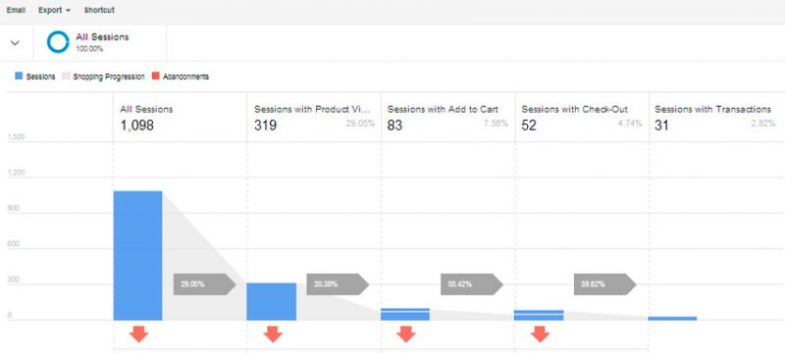
Task: Click the All Sessions blue funnel bar
Action: pos(137,256)
